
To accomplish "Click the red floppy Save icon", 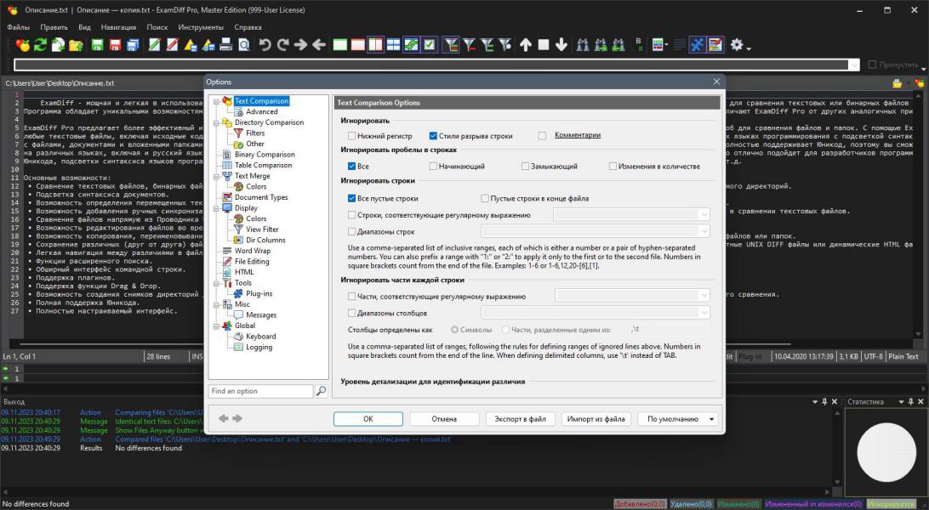I will tap(116, 45).
